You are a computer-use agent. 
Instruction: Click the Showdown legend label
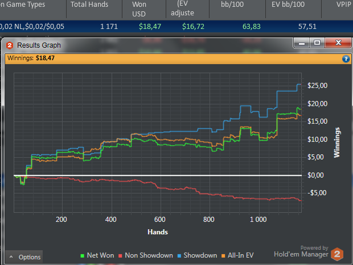(200, 255)
